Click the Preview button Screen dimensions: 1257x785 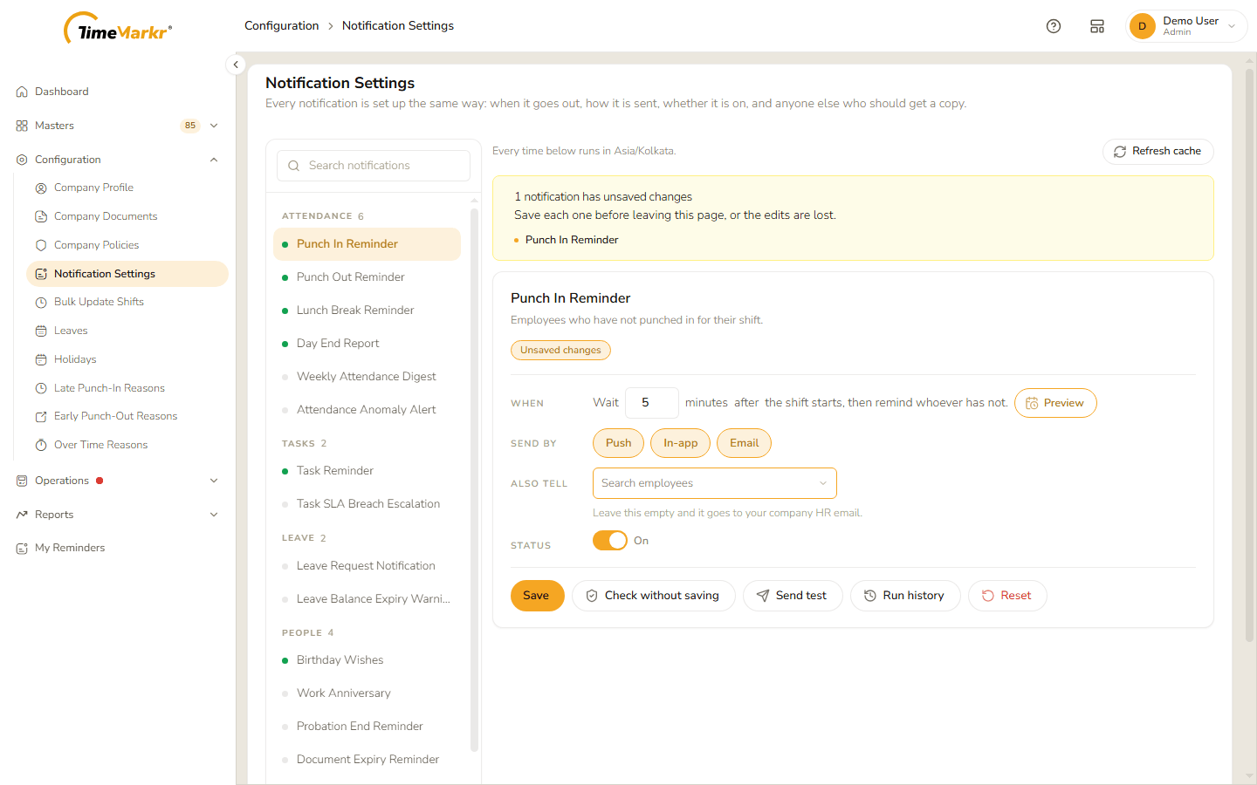(1055, 403)
